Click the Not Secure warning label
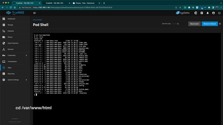Screen dimensions: 223x125 [x=25, y=8]
